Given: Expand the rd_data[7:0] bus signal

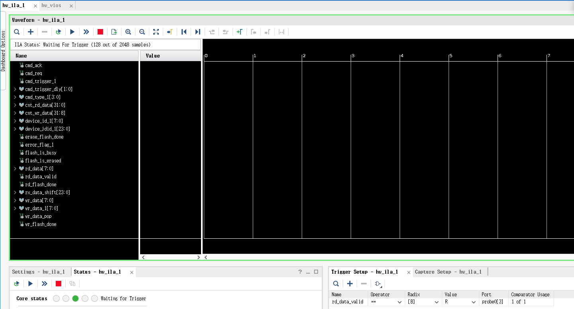Looking at the screenshot, I should 15,168.
